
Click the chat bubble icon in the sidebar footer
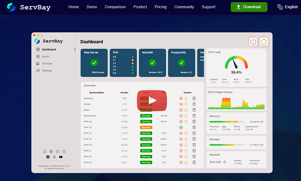[x=58, y=151]
